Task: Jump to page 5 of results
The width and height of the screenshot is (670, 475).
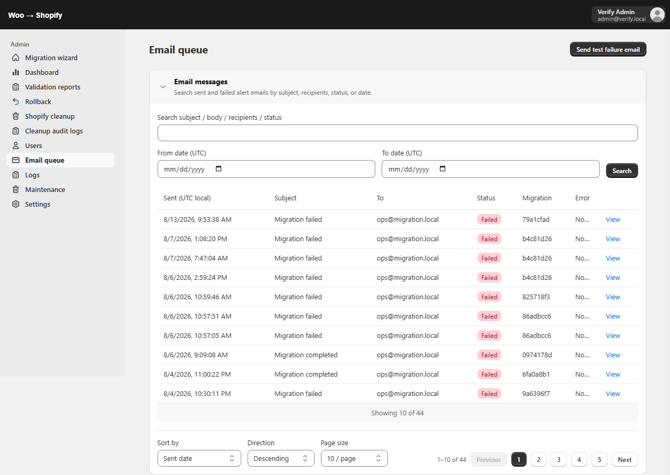Action: click(599, 459)
